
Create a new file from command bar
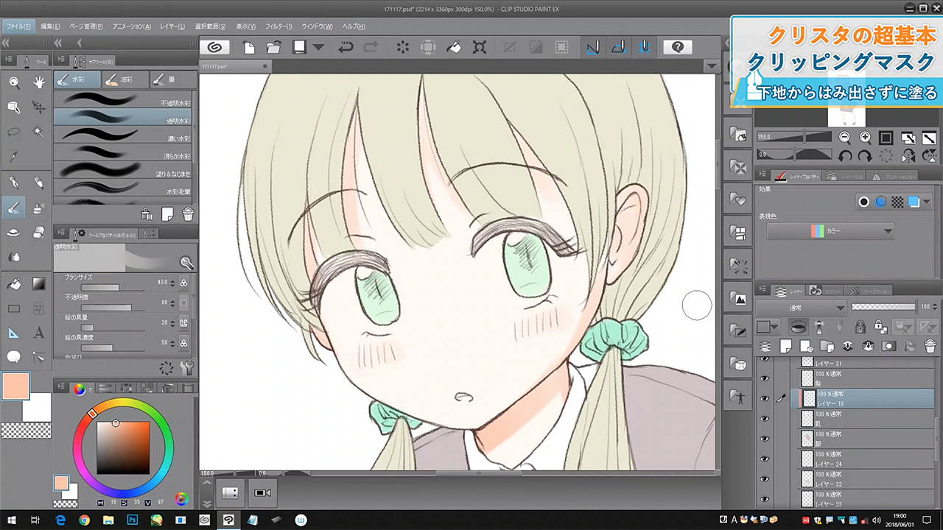249,47
